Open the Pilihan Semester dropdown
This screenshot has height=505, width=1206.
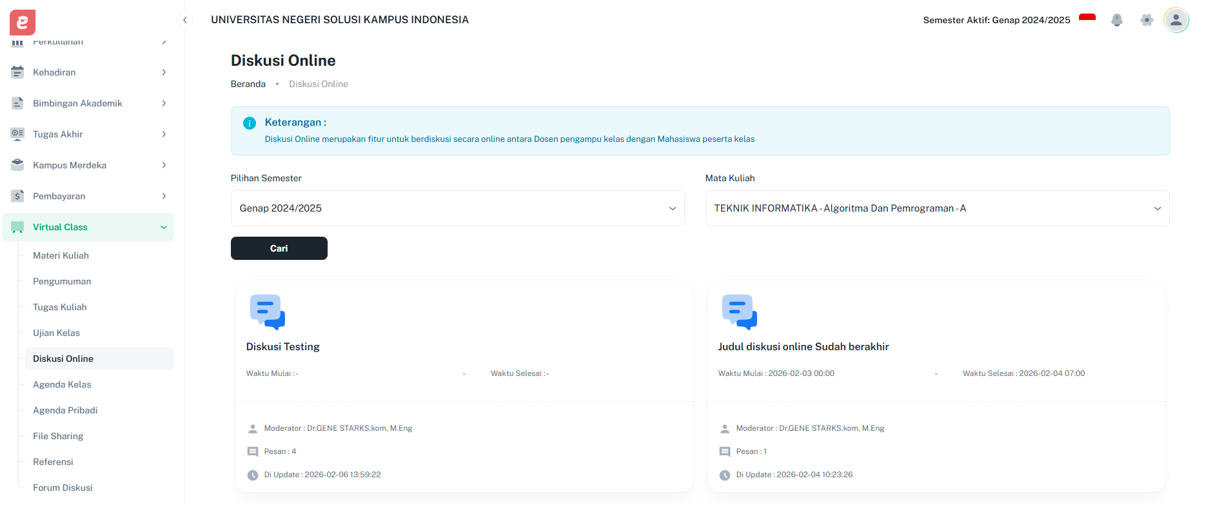458,208
